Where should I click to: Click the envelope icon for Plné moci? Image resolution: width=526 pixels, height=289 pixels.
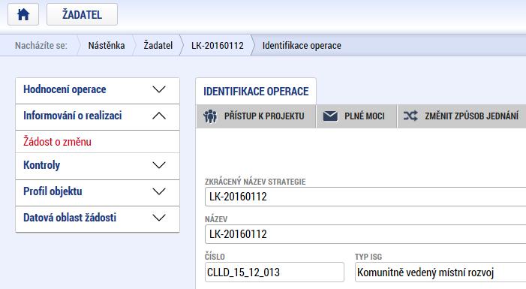point(330,116)
